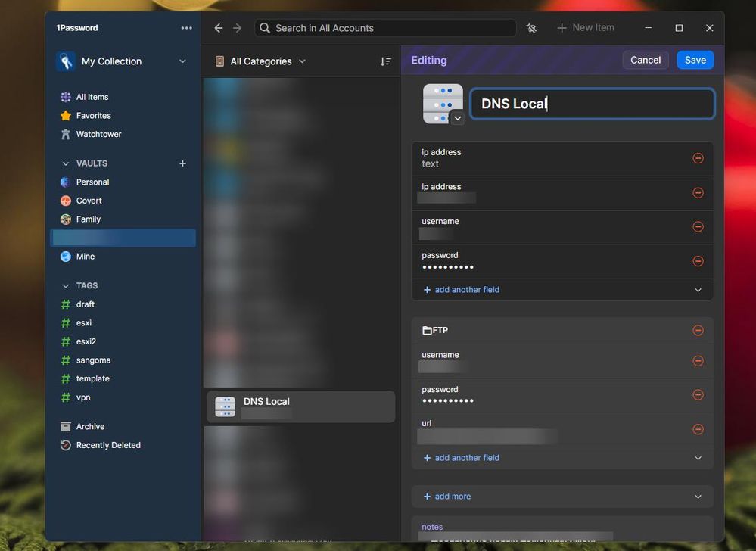Expand My Collection account switcher

click(x=182, y=61)
